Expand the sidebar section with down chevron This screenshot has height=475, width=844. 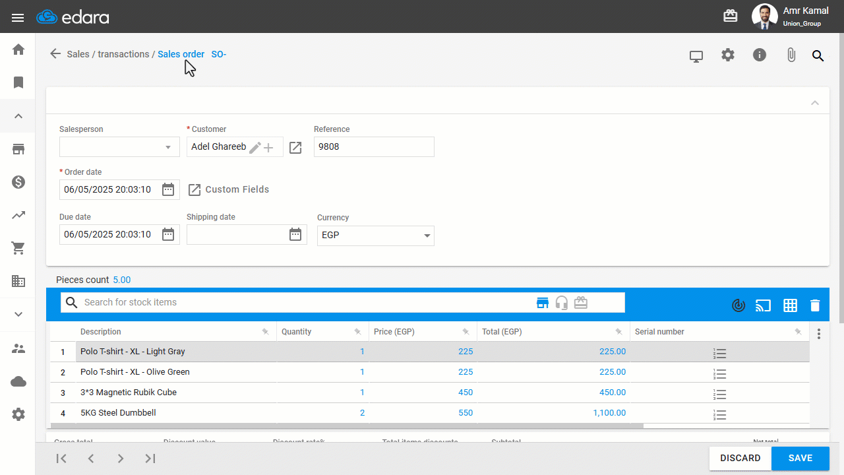click(x=18, y=315)
